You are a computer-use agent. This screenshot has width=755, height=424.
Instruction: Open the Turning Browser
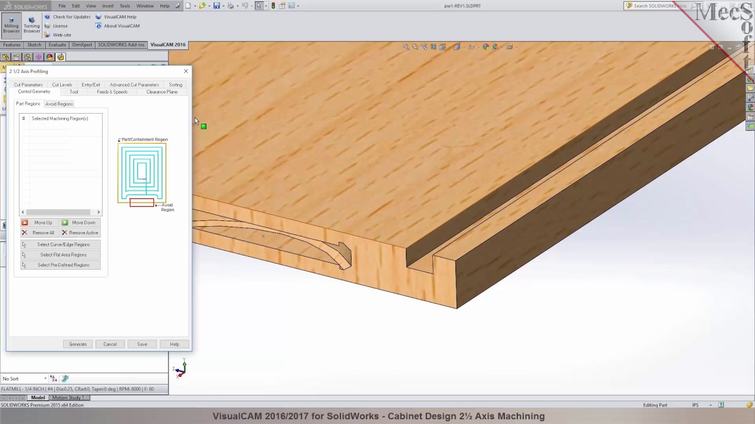32,25
